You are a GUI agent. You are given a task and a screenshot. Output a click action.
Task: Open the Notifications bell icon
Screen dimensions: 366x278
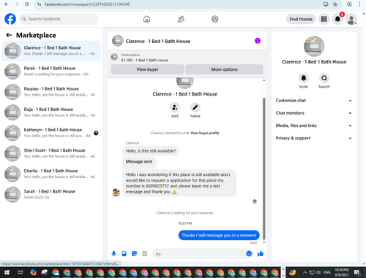337,19
